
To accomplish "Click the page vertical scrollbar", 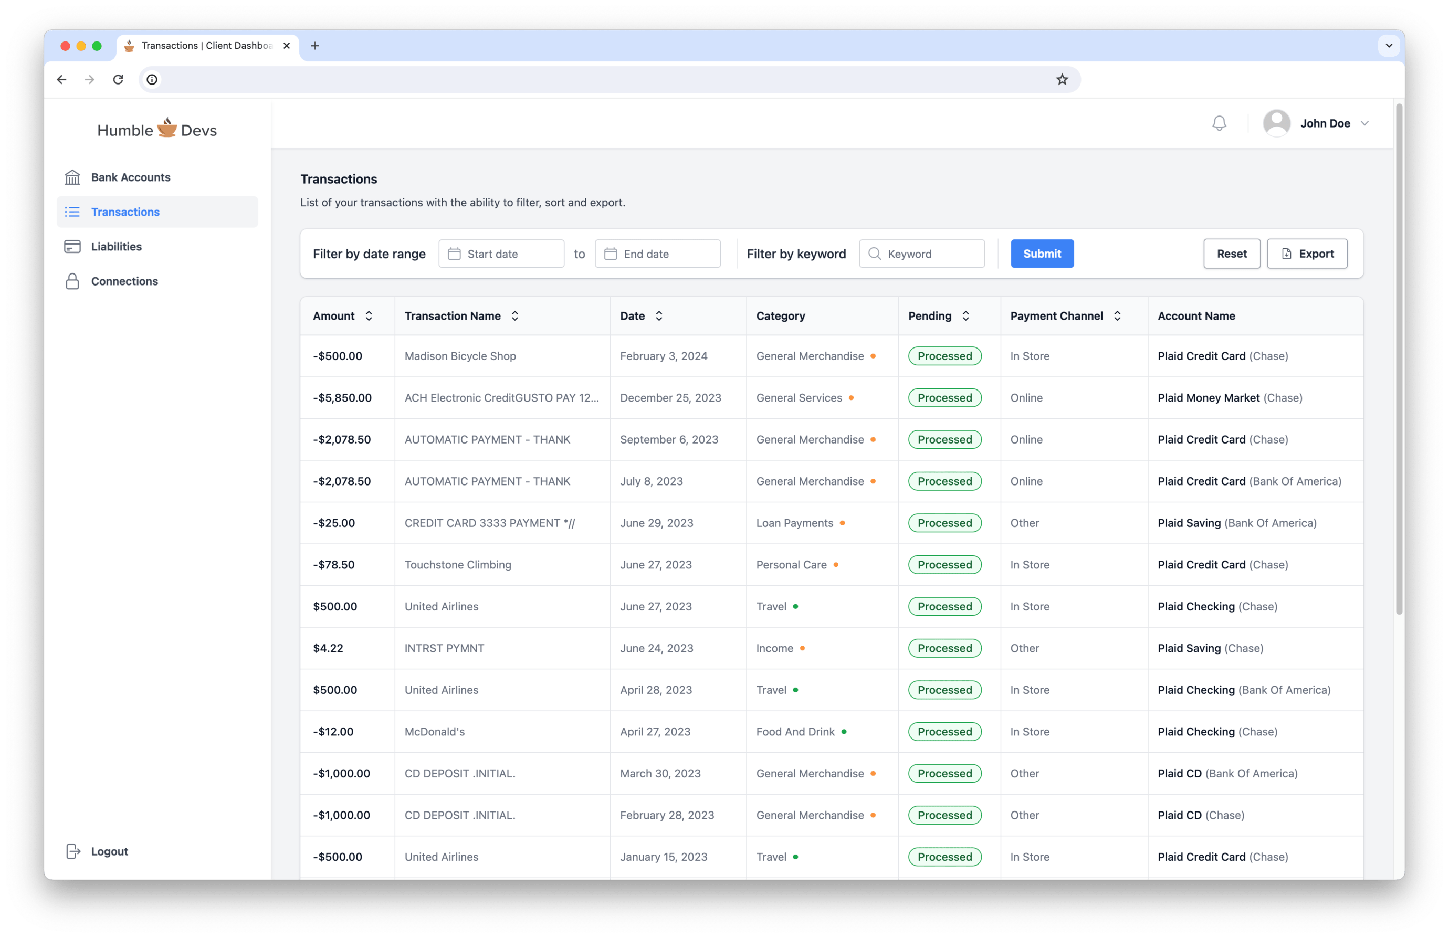I will click(1399, 359).
